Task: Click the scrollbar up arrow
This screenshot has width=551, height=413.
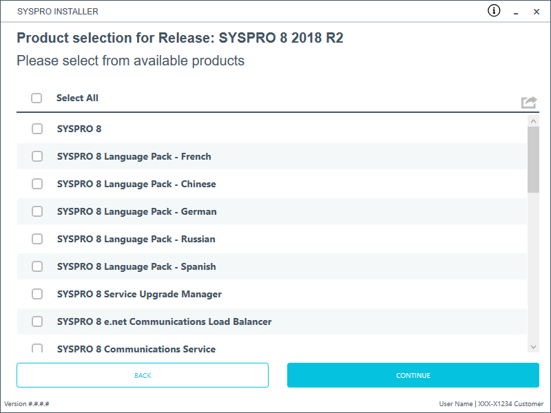Action: pos(533,120)
